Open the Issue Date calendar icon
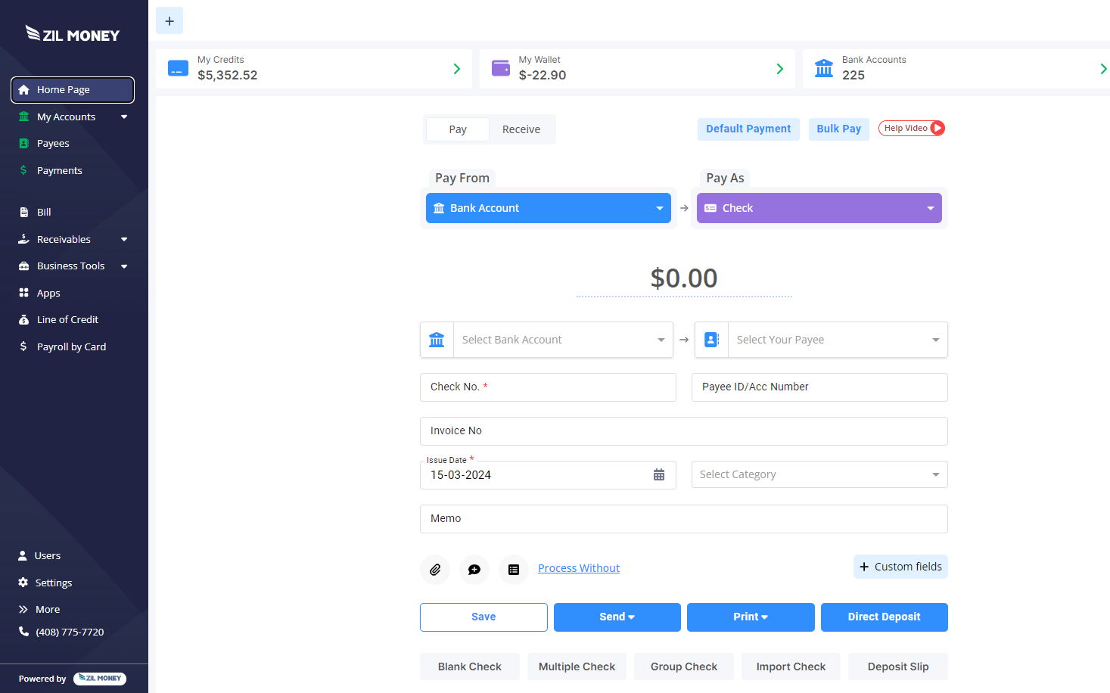Screen dimensions: 1110x693 click(x=659, y=475)
